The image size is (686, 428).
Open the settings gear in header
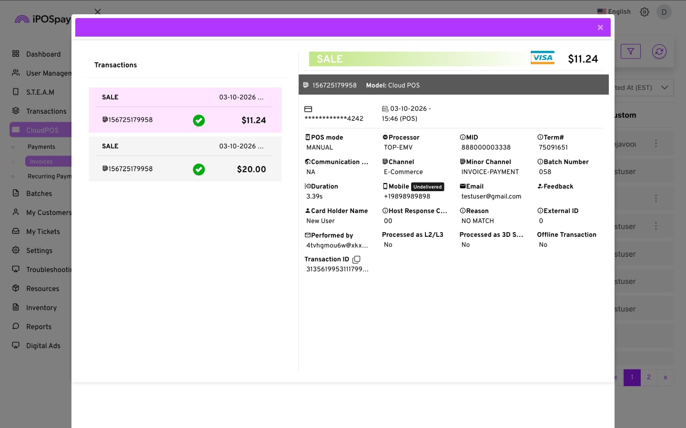coord(645,12)
